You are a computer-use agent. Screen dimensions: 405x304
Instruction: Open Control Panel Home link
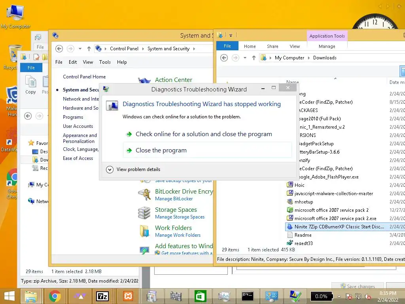coord(84,77)
